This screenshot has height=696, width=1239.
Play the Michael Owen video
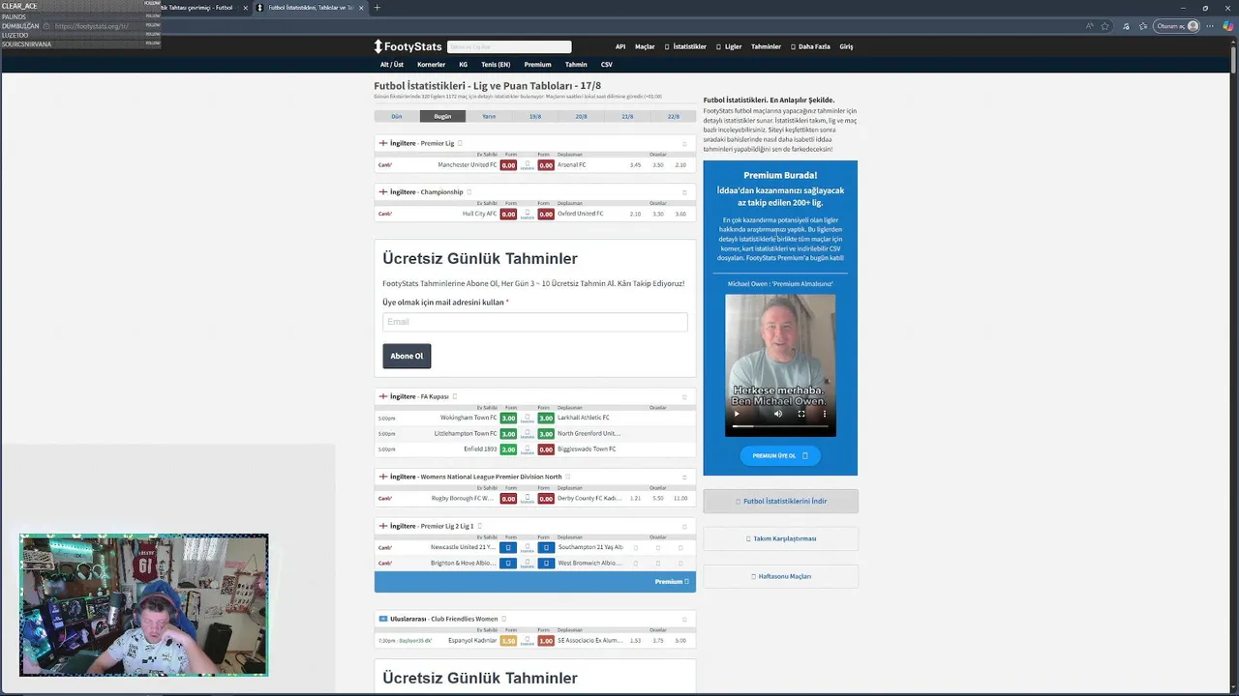point(737,414)
